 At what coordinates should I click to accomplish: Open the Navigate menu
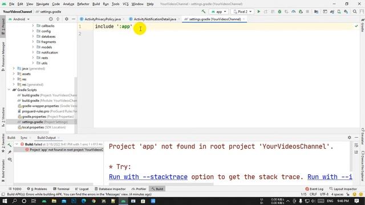coord(43,4)
